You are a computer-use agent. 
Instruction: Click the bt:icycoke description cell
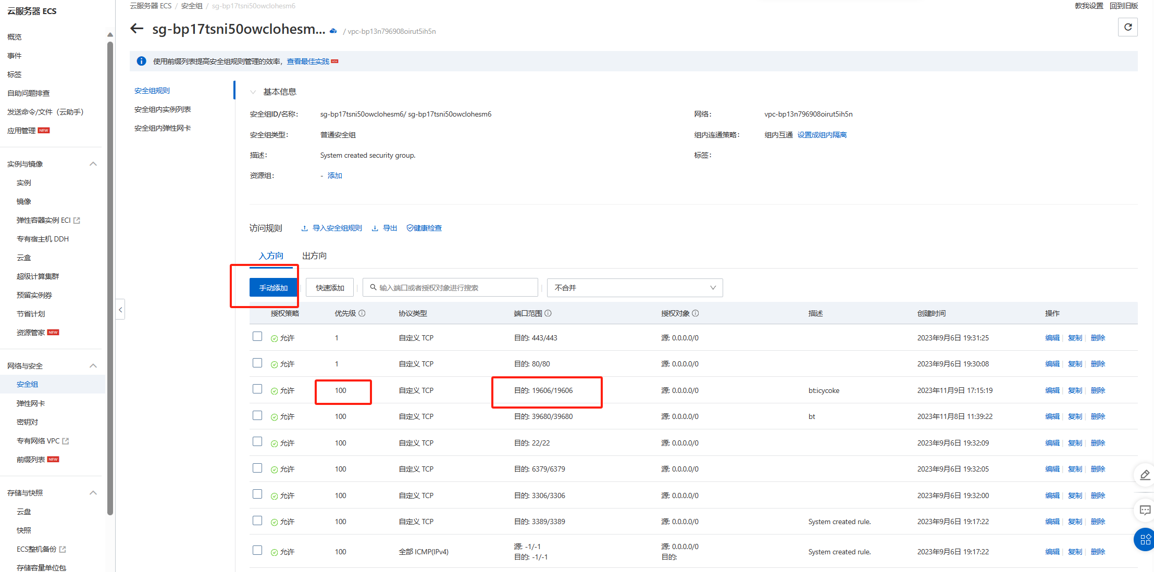tap(824, 390)
